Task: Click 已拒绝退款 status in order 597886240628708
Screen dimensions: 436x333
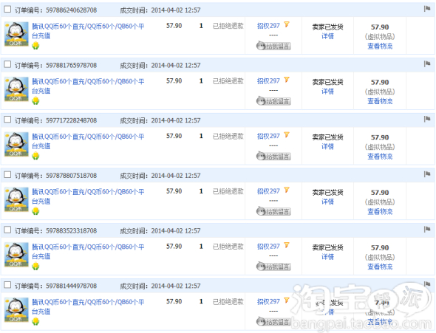Action: click(228, 26)
